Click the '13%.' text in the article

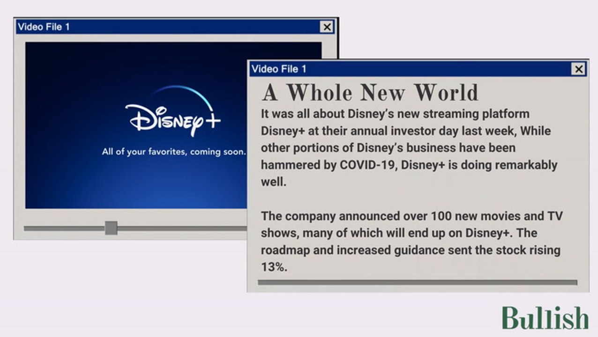click(274, 267)
